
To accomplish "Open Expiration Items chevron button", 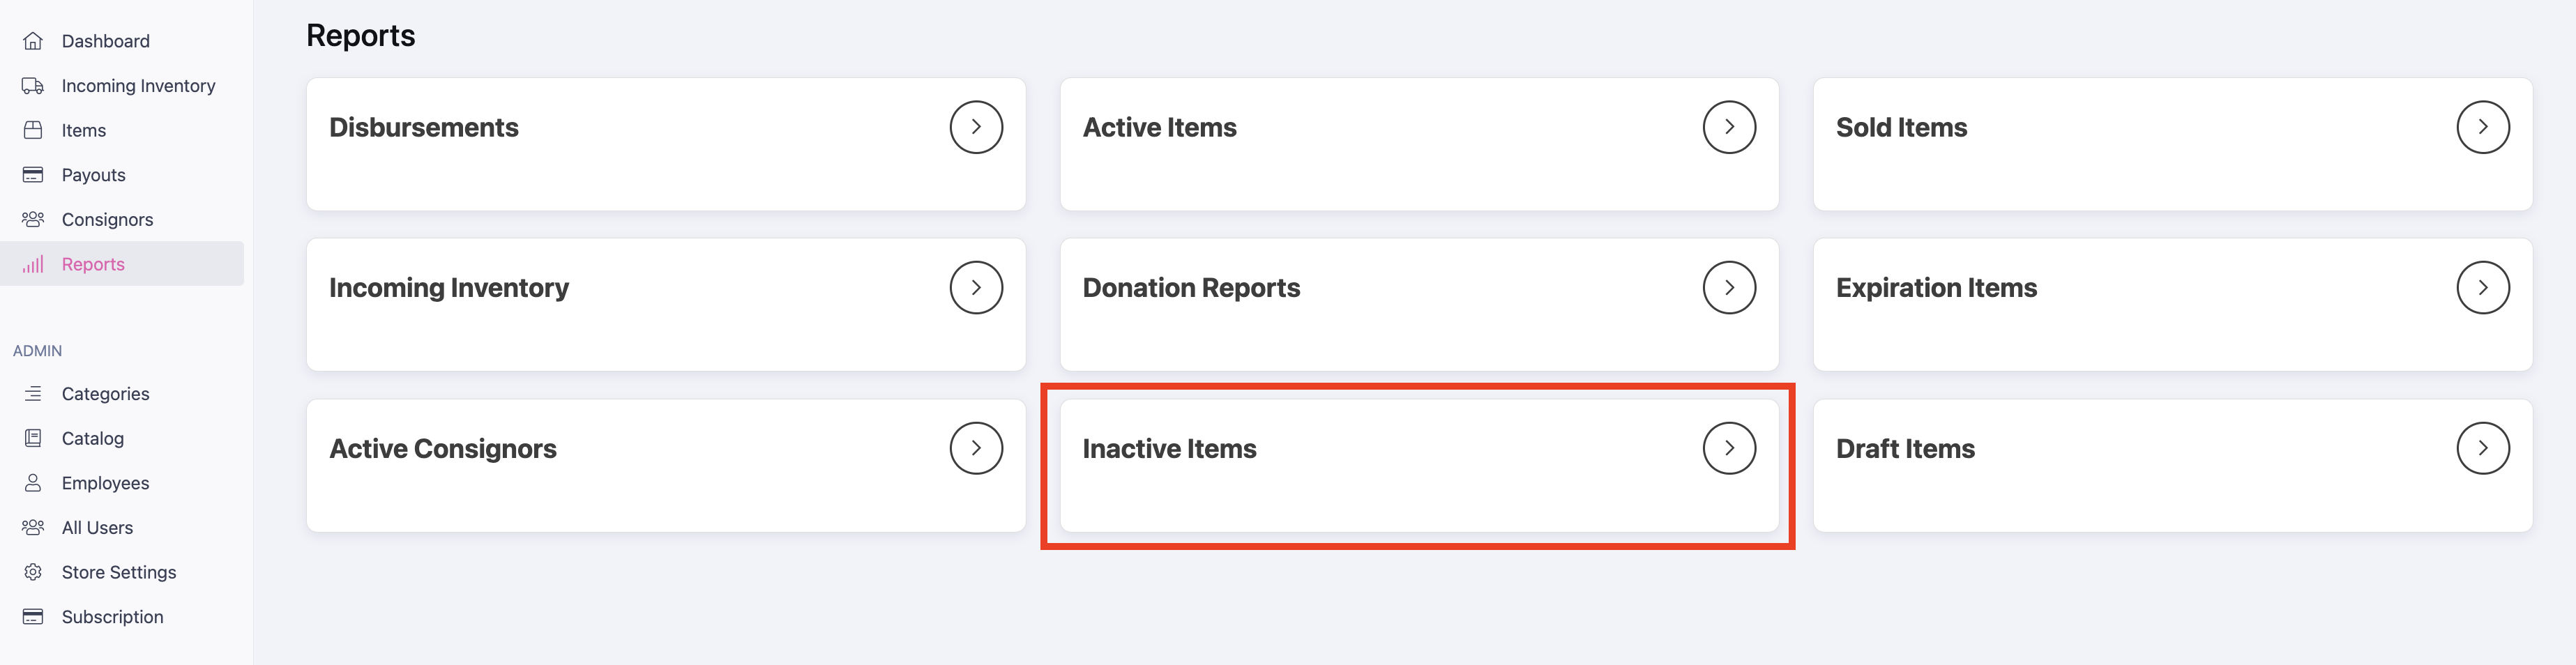I will pos(2482,288).
